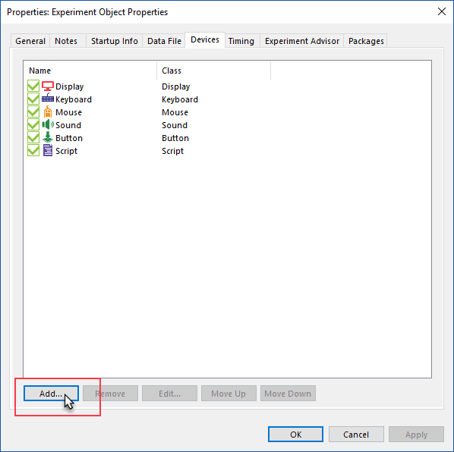Viewport: 454px width, 452px height.
Task: Close the Properties dialog window
Action: tap(442, 11)
